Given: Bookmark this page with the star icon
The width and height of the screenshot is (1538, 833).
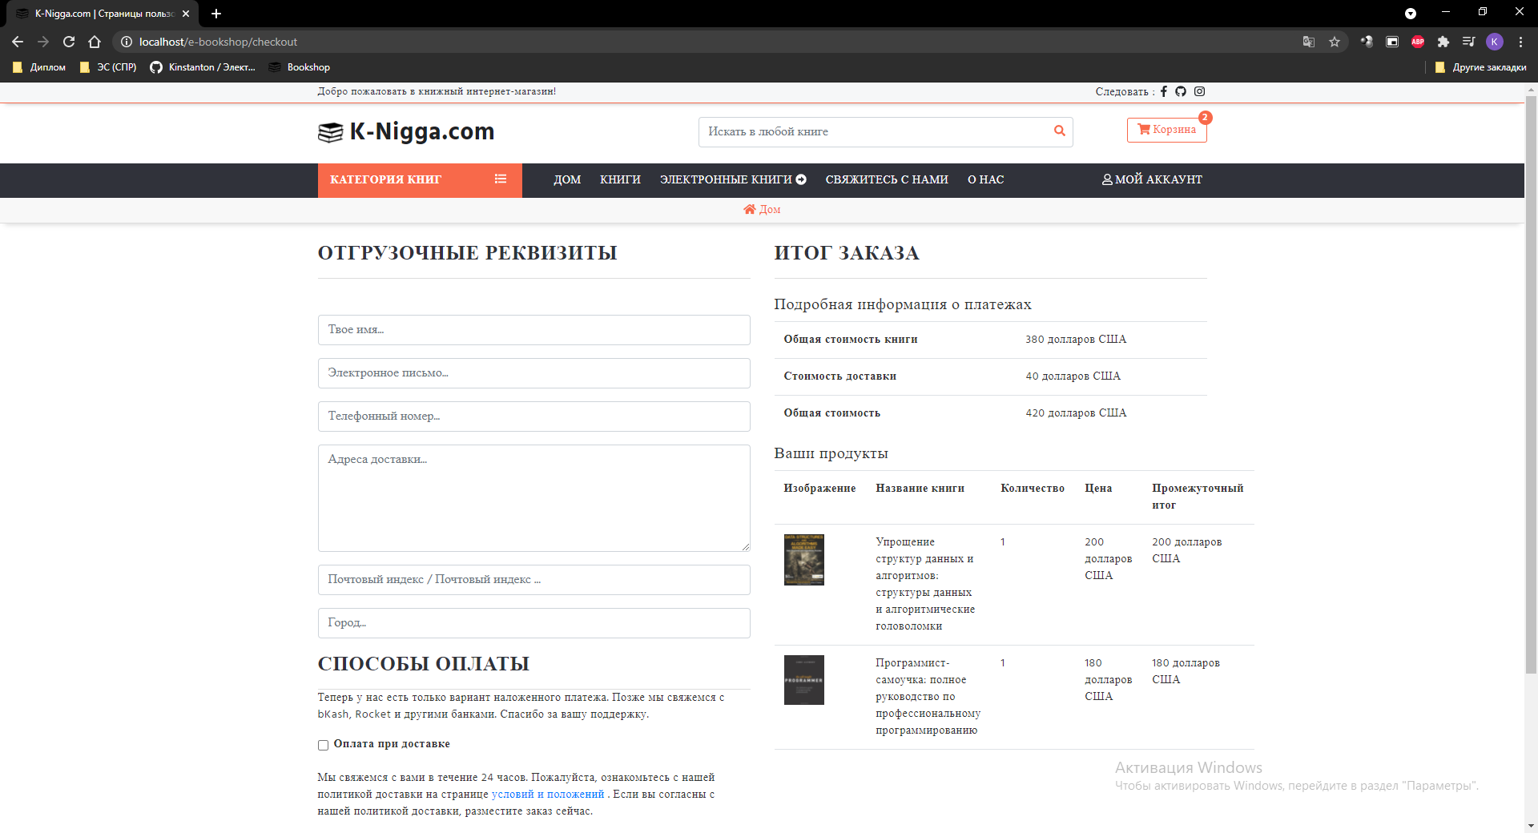Looking at the screenshot, I should [1335, 42].
